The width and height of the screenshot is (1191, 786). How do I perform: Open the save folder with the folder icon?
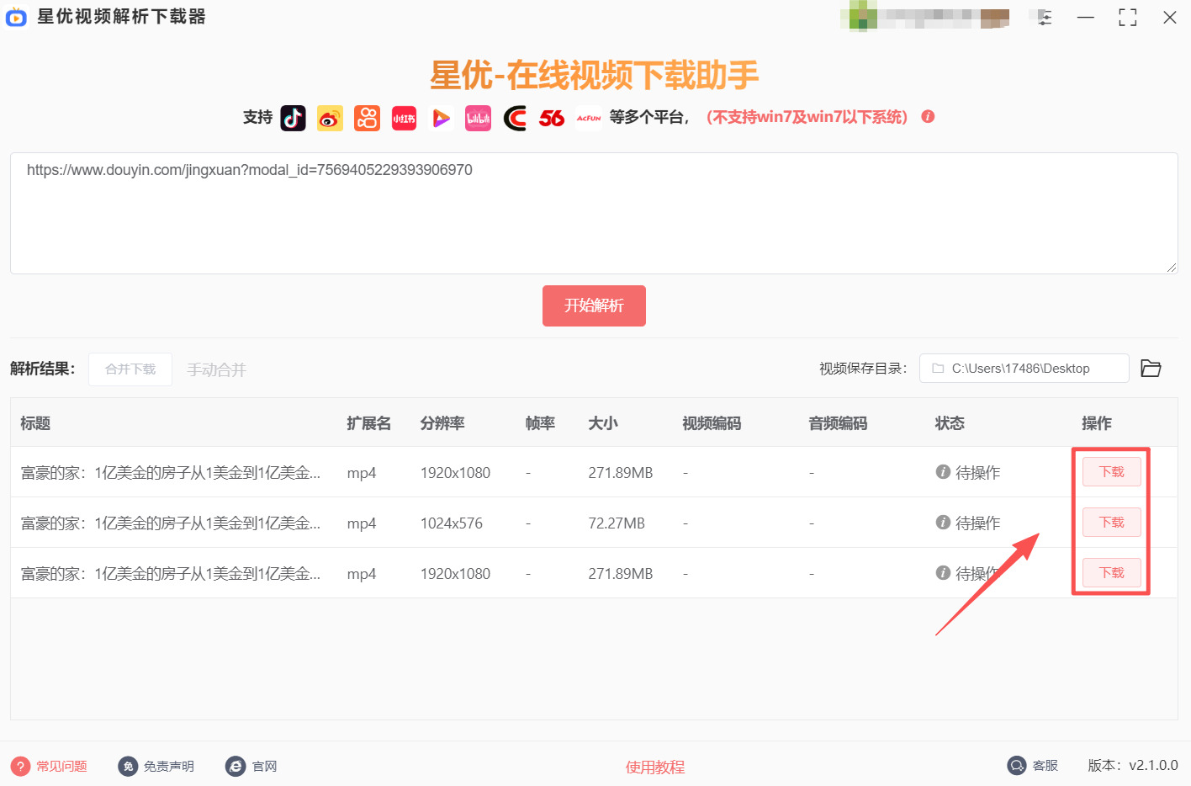1151,369
